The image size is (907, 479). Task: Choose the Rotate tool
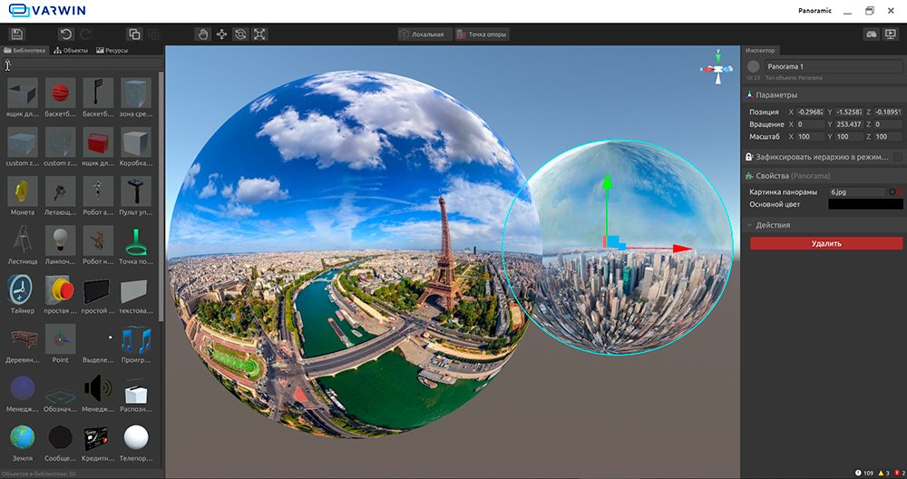tap(240, 34)
